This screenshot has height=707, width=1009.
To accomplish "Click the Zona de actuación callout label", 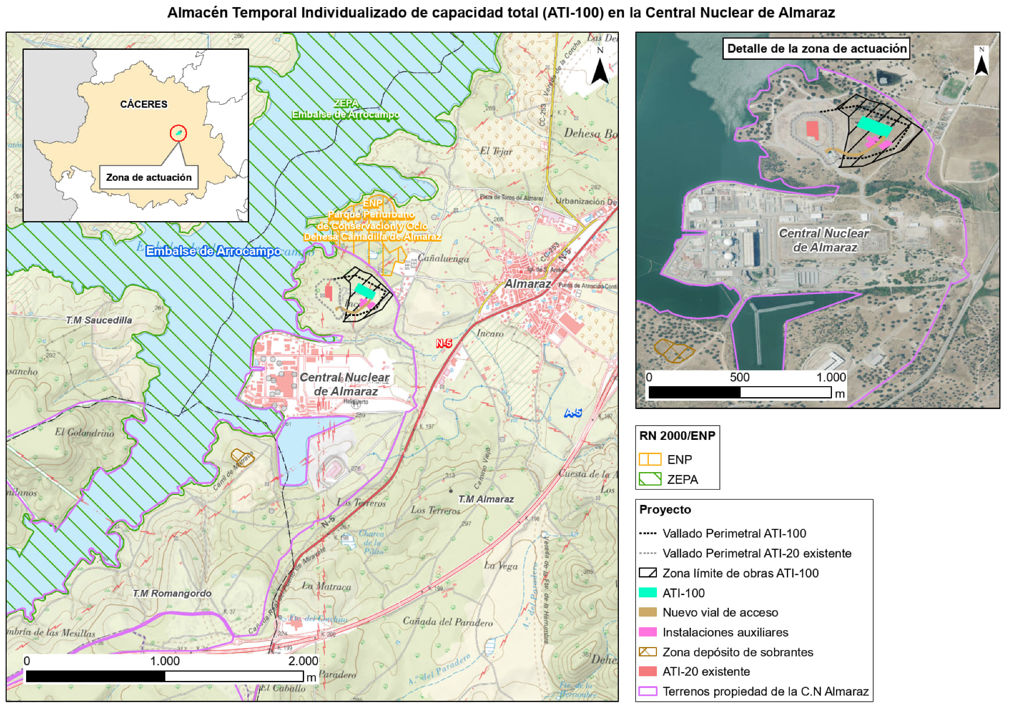I will (149, 177).
